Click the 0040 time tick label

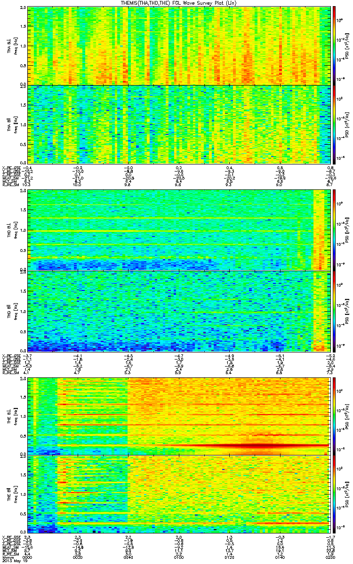pos(128,557)
